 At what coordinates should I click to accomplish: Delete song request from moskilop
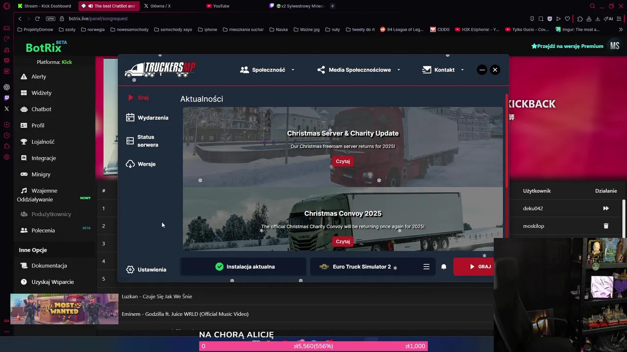tap(606, 226)
